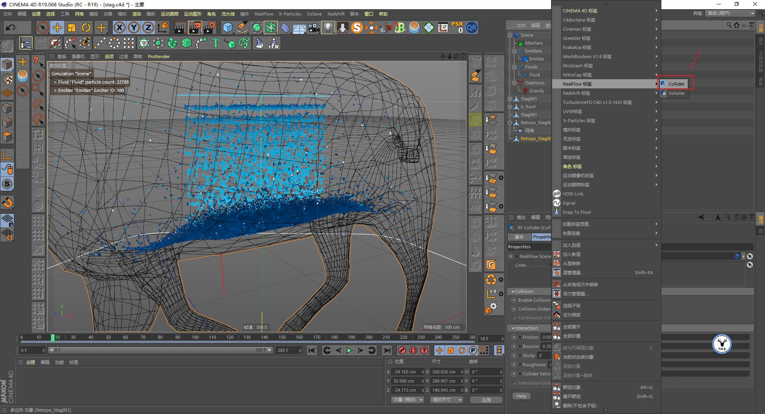Open the X-Particles menu in menu bar
The image size is (765, 414).
[x=290, y=14]
